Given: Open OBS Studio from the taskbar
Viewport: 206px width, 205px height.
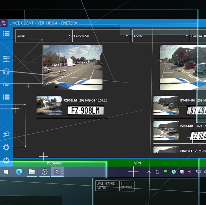Looking at the screenshot, I should pos(45,172).
